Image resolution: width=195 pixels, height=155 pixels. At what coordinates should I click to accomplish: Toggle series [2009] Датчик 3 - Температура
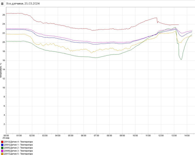[18, 151]
